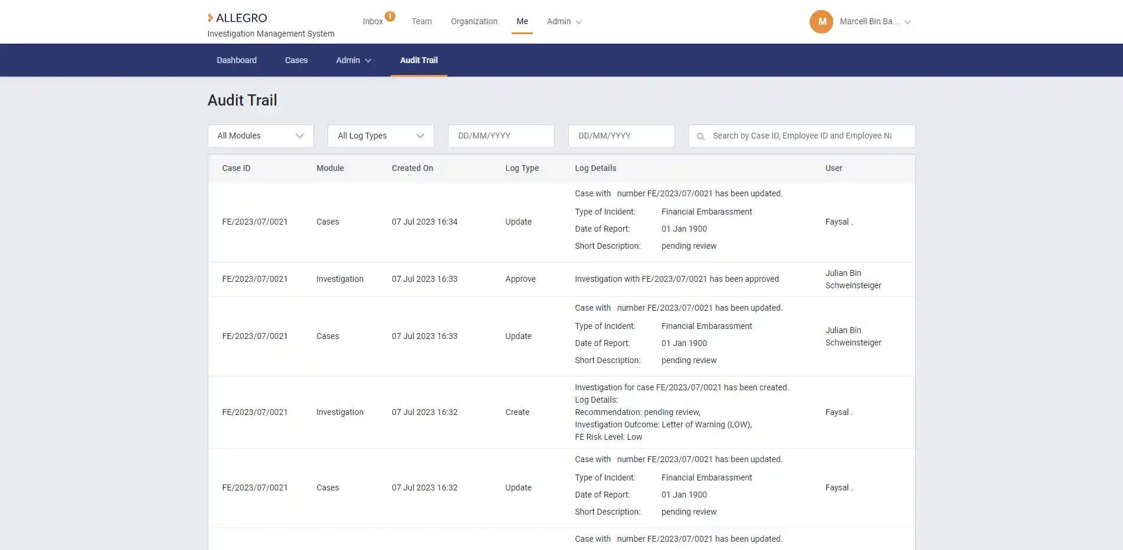This screenshot has width=1123, height=550.
Task: Click Faysal user in Create row
Action: coord(839,412)
